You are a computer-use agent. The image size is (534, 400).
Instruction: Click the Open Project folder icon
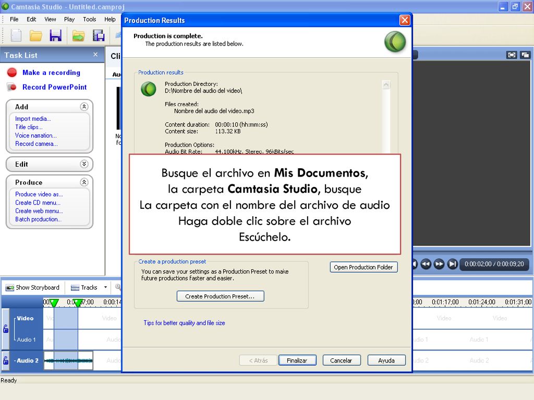coord(36,35)
